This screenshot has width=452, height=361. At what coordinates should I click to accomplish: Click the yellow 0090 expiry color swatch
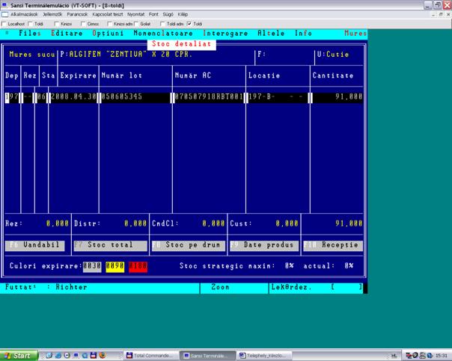click(x=114, y=265)
